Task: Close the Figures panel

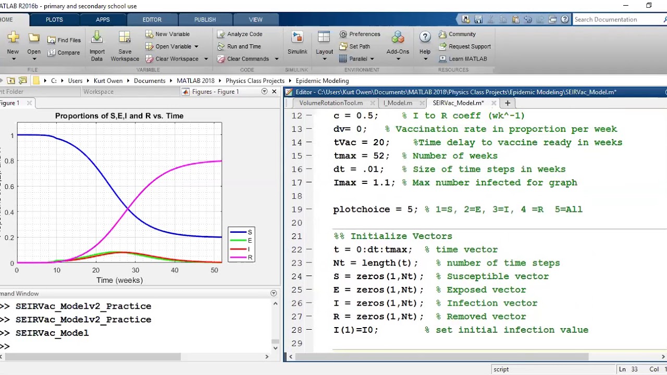Action: [x=274, y=92]
